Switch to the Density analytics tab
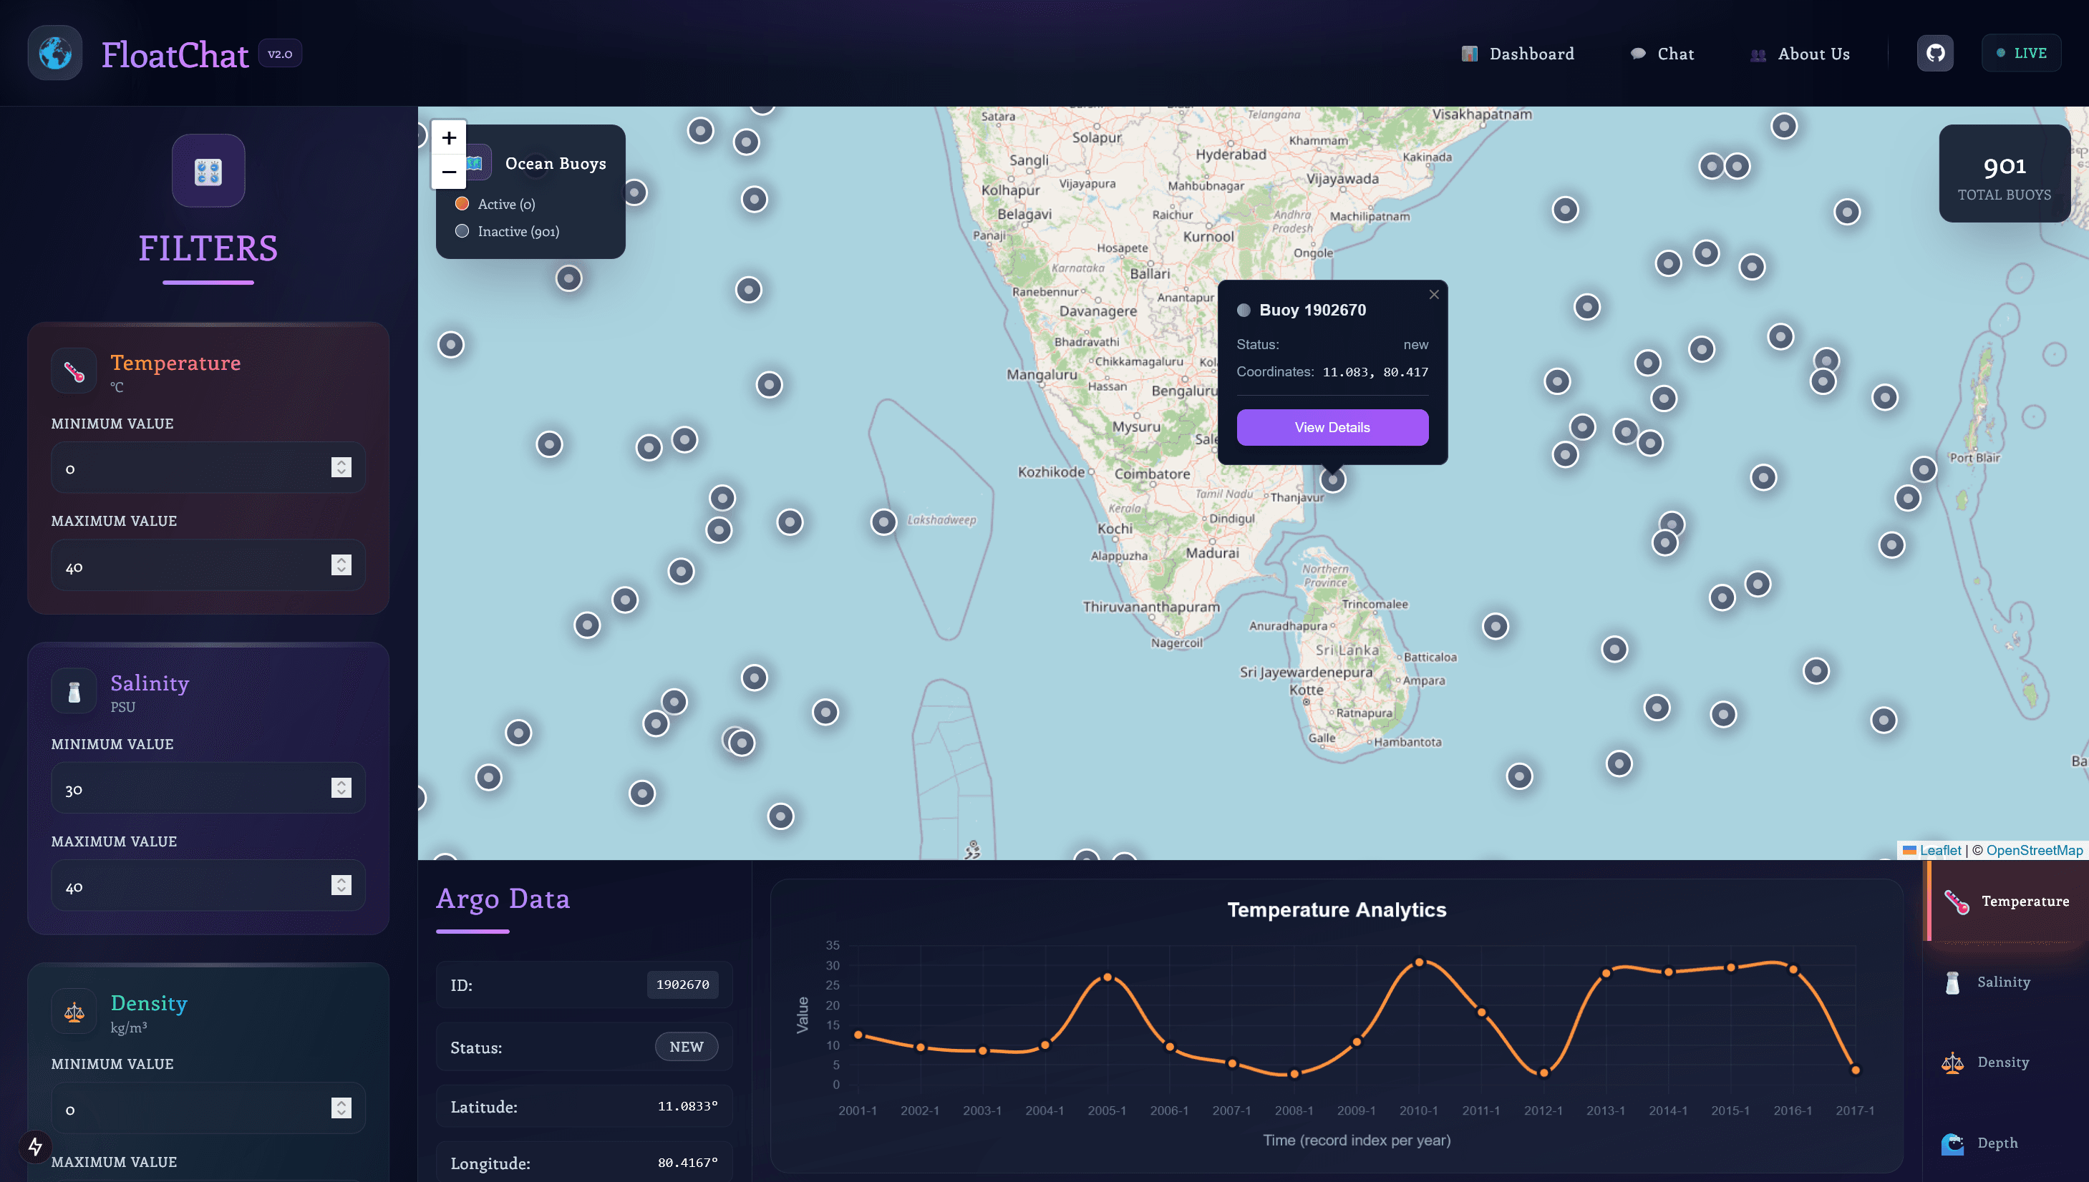The height and width of the screenshot is (1182, 2089). (x=2007, y=1063)
